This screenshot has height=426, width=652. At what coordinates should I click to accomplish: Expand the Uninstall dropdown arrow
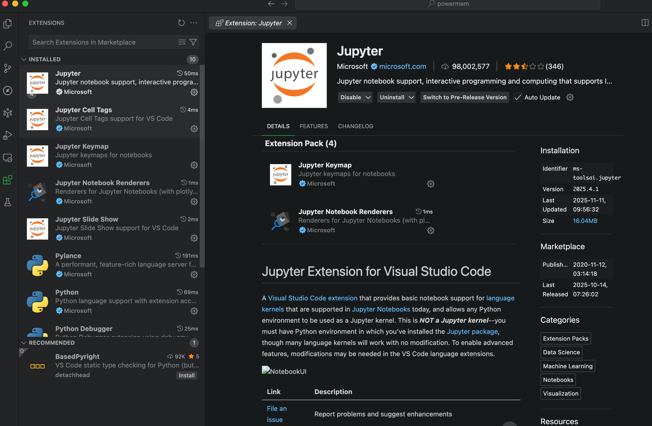411,98
